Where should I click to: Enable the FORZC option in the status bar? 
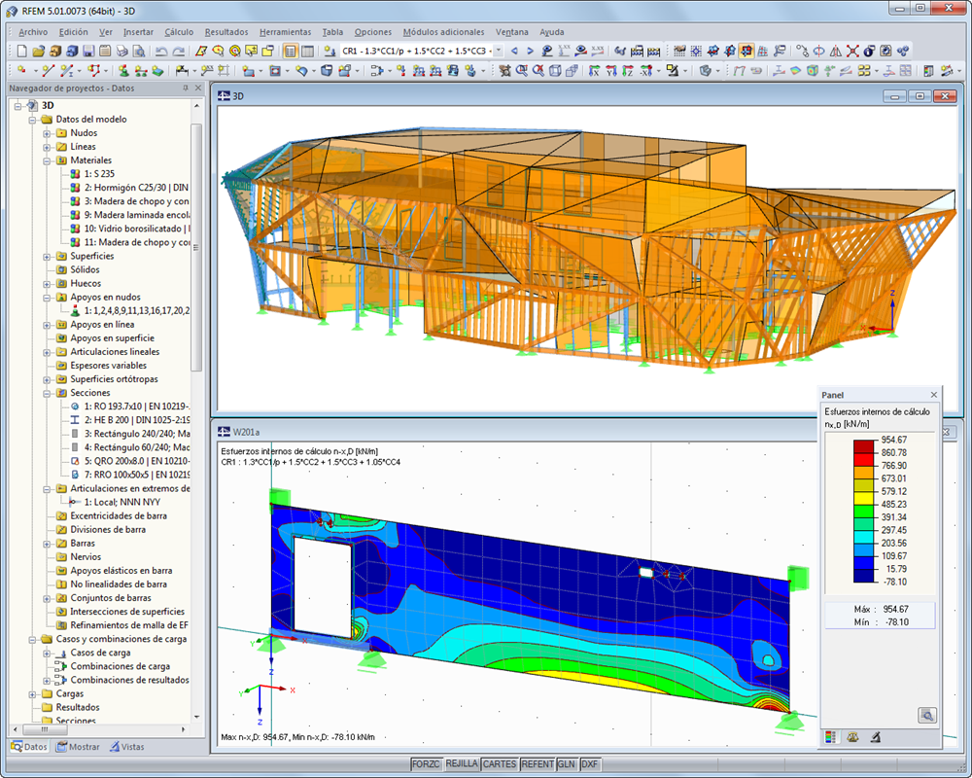pyautogui.click(x=427, y=764)
